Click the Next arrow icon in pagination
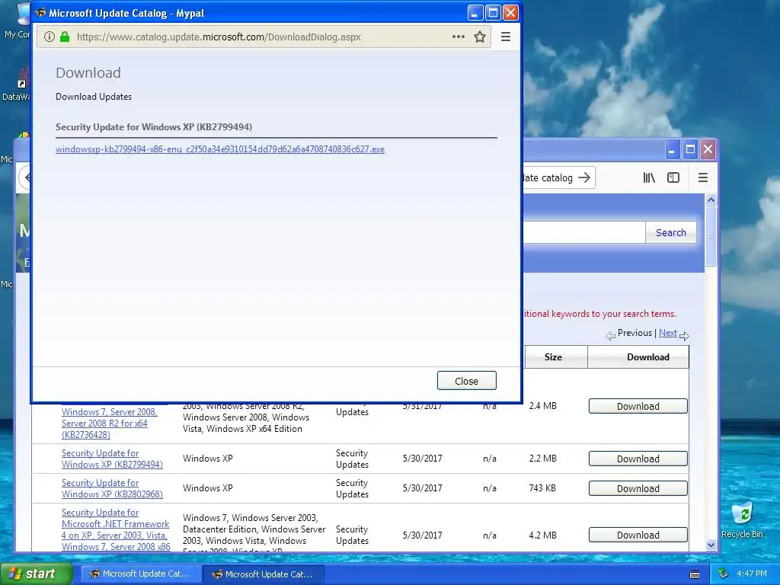This screenshot has width=780, height=585. (x=685, y=336)
